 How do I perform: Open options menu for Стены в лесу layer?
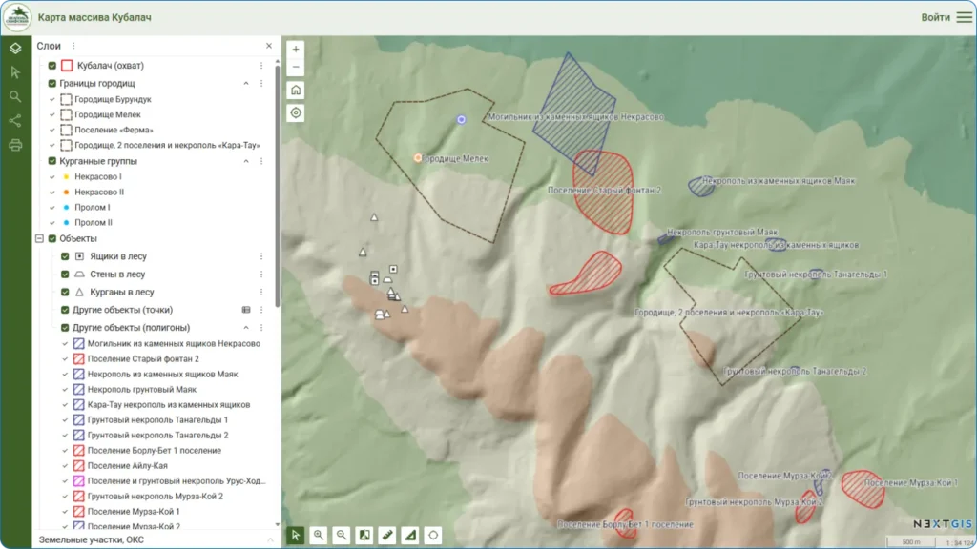(x=260, y=274)
